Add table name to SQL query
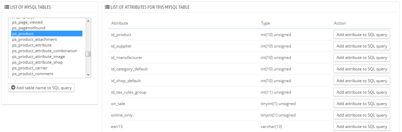The width and height of the screenshot is (402, 132). [x=41, y=88]
